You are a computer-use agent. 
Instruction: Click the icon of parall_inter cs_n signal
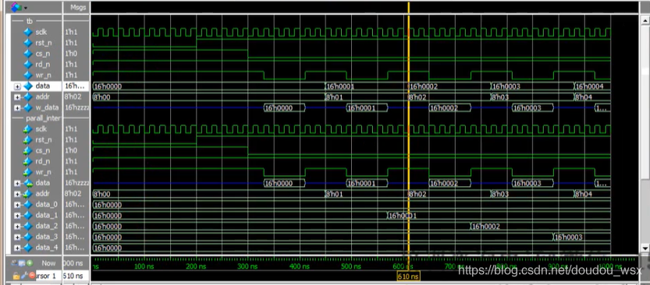coord(28,150)
